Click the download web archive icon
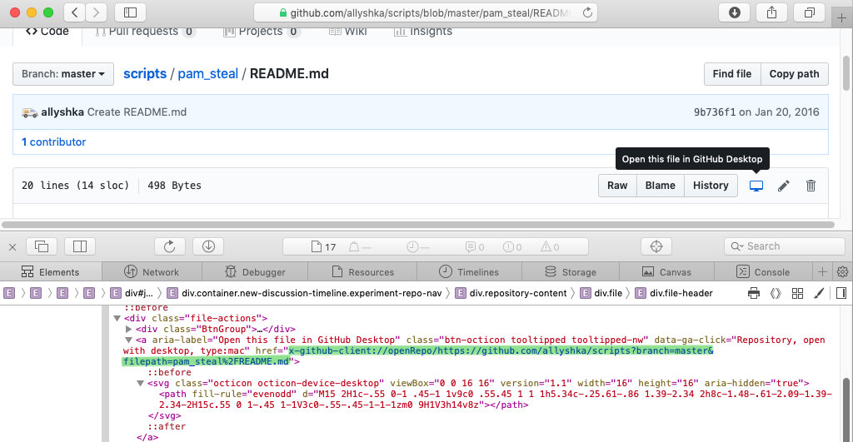This screenshot has width=853, height=442. 208,246
